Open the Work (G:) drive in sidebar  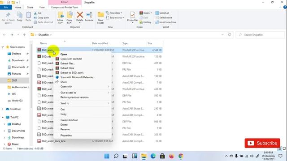coord(17,101)
